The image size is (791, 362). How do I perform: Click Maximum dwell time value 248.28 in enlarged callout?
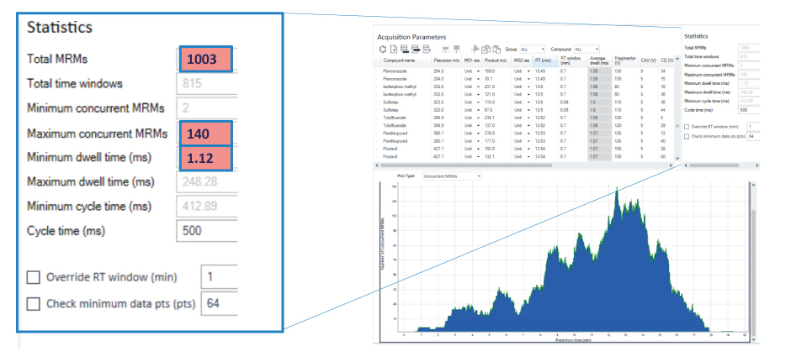(207, 181)
